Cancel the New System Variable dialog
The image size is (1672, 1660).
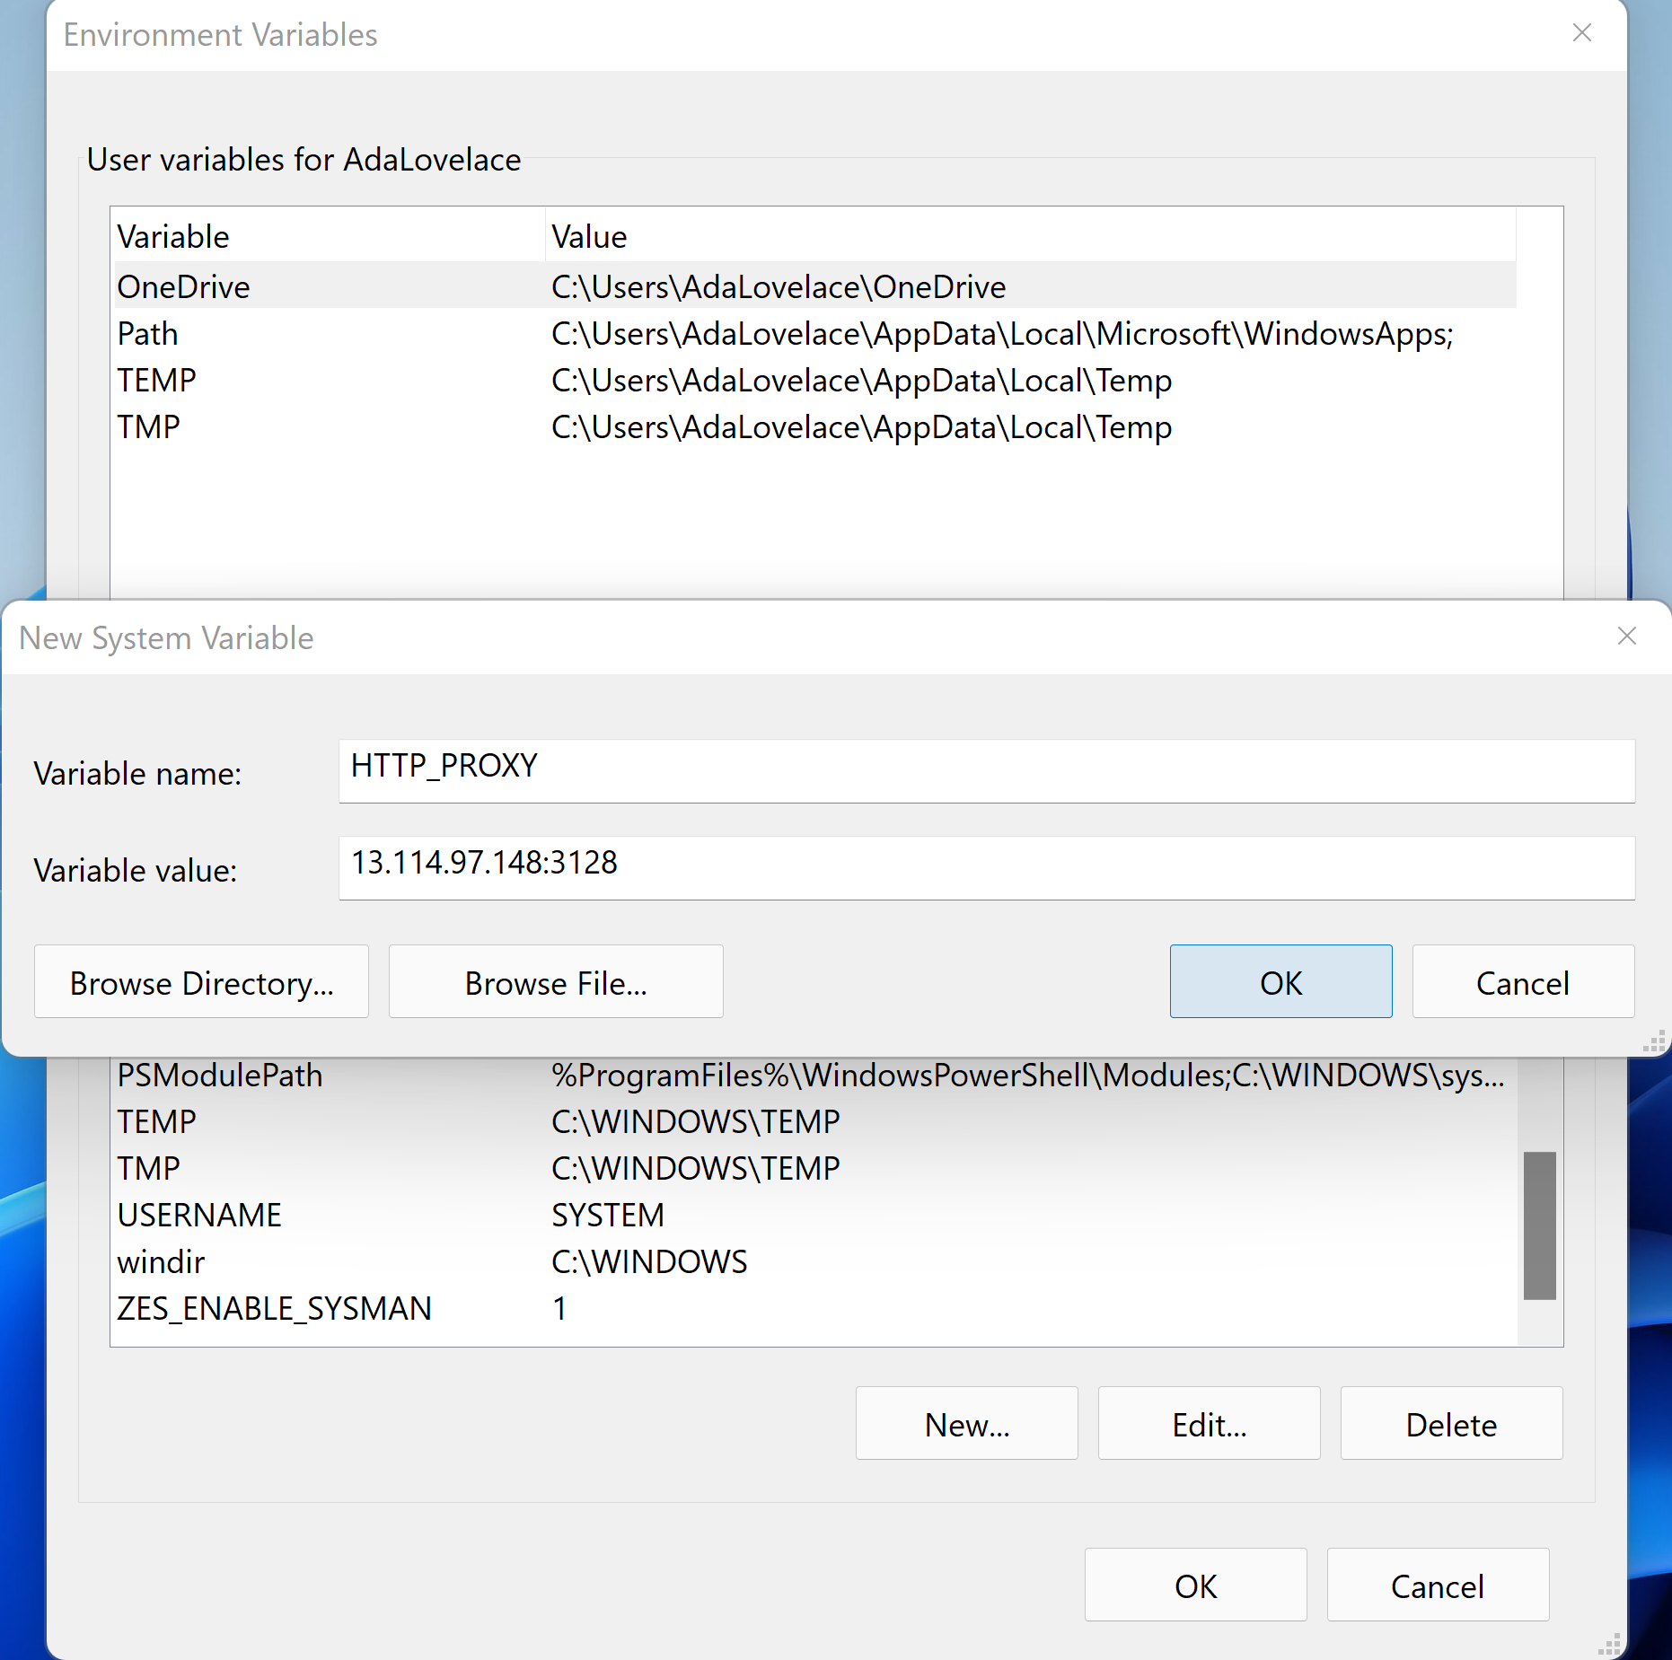(x=1522, y=981)
